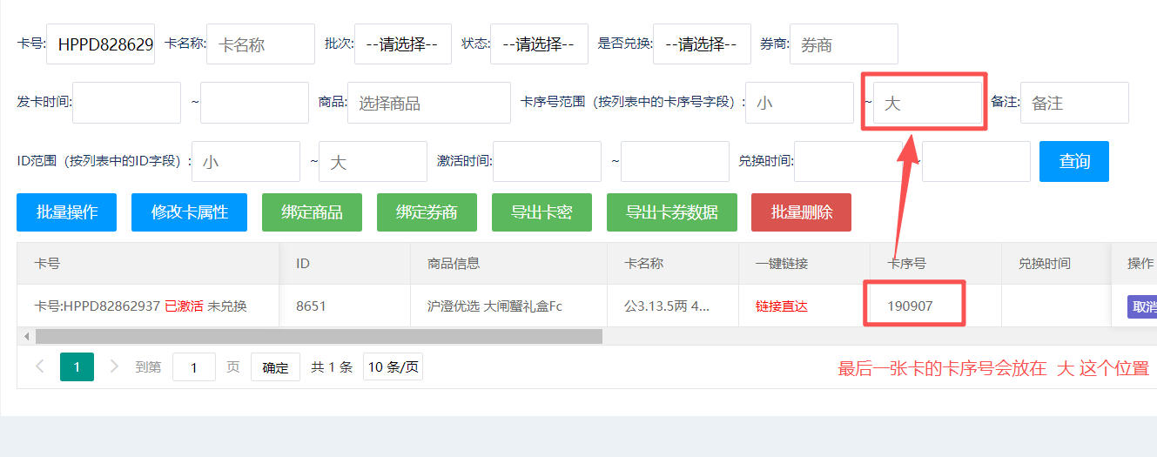Click the horizontal table scrollbar
Viewport: 1157px width, 457px height.
point(319,336)
